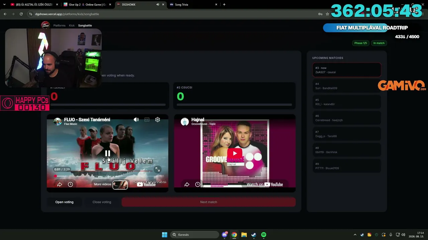Viewport: 428px width, 240px height.
Task: Switch to the Song Trivia tab
Action: coord(193,5)
